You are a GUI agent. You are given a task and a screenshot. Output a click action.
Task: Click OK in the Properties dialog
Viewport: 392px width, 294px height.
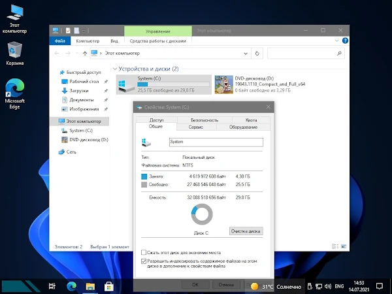coord(195,285)
